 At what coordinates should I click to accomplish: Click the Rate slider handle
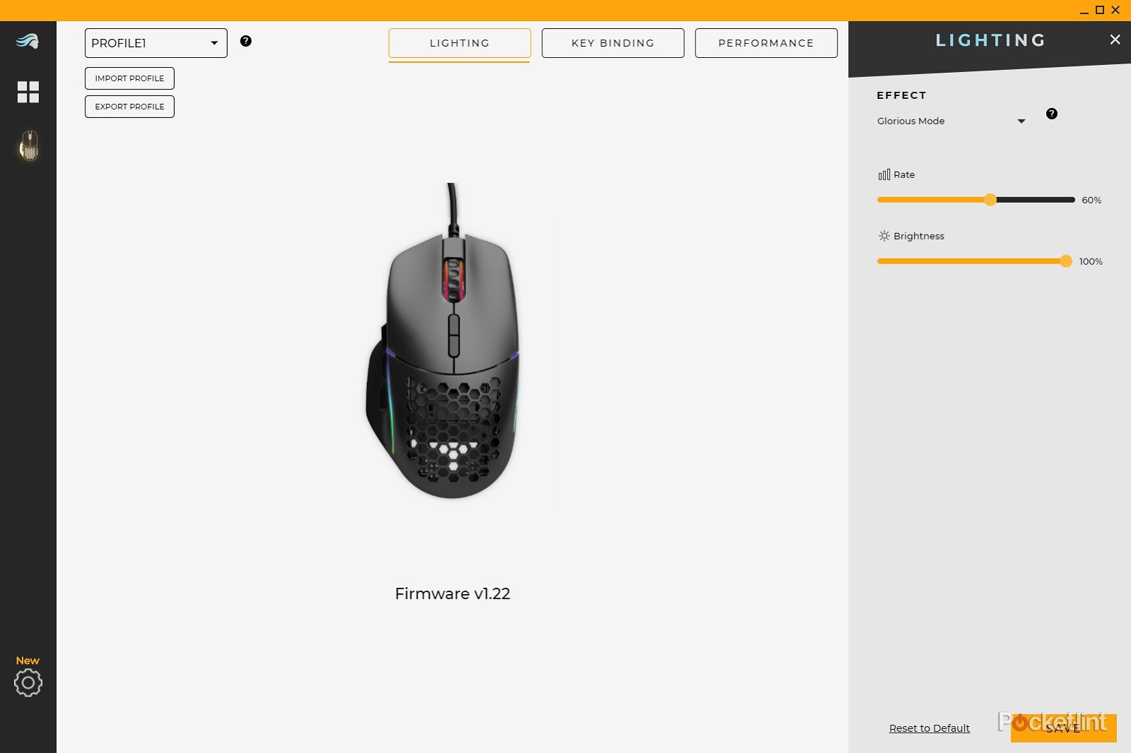[990, 200]
